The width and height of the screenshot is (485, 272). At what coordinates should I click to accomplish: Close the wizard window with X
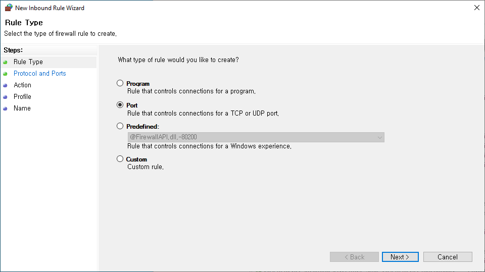point(477,8)
